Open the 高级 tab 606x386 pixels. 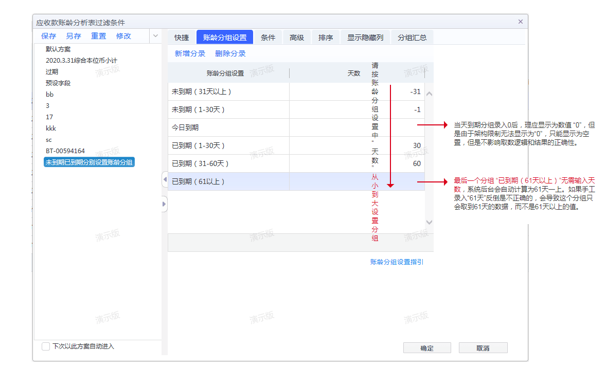(x=297, y=37)
